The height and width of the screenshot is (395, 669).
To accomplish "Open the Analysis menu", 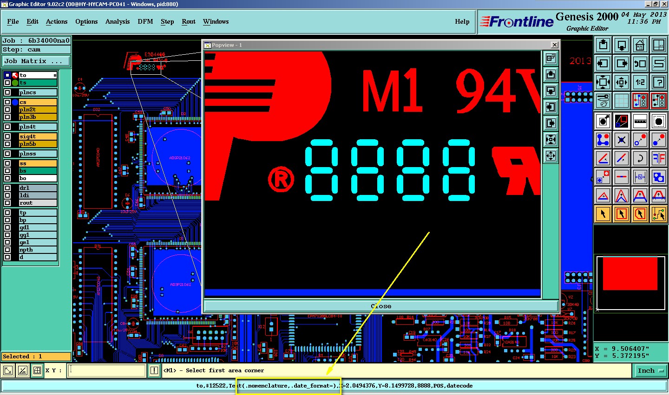I will tap(118, 21).
